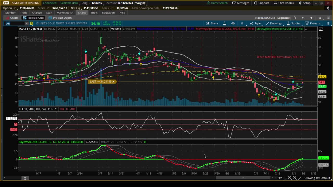This screenshot has height=187, width=333.
Task: Open the symbol IAU dropdown arrow
Action: (x=26, y=23)
